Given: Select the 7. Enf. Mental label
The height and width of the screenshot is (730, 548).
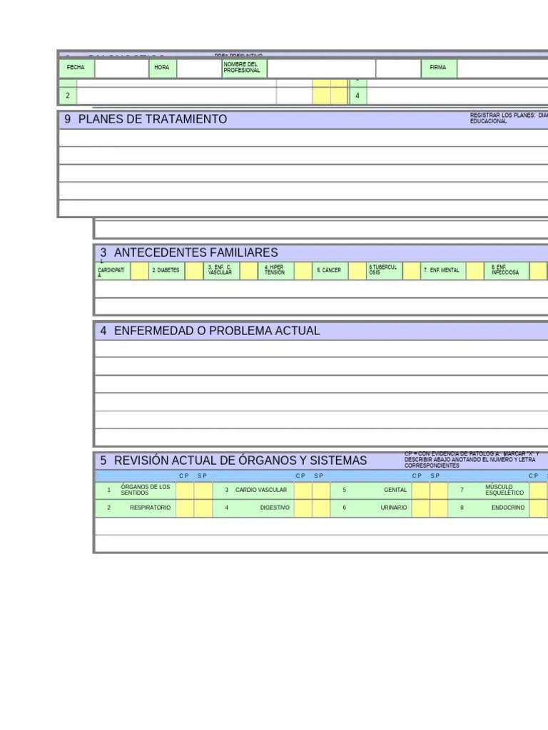Looking at the screenshot, I should (441, 270).
